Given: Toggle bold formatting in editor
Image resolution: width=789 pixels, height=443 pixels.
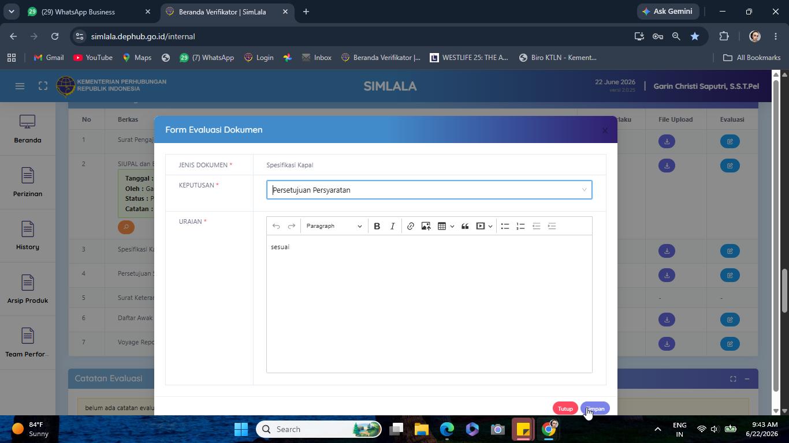Looking at the screenshot, I should [377, 226].
